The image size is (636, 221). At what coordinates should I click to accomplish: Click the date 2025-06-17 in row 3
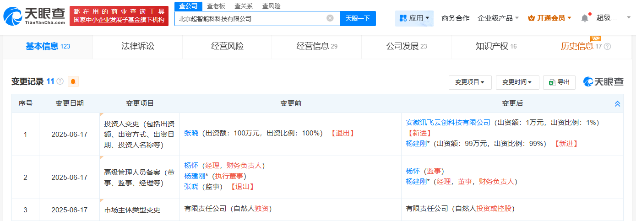click(70, 210)
